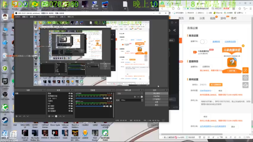Toggle visibility of the 显示器捕获 source
This screenshot has height=142, width=253.
click(70, 111)
